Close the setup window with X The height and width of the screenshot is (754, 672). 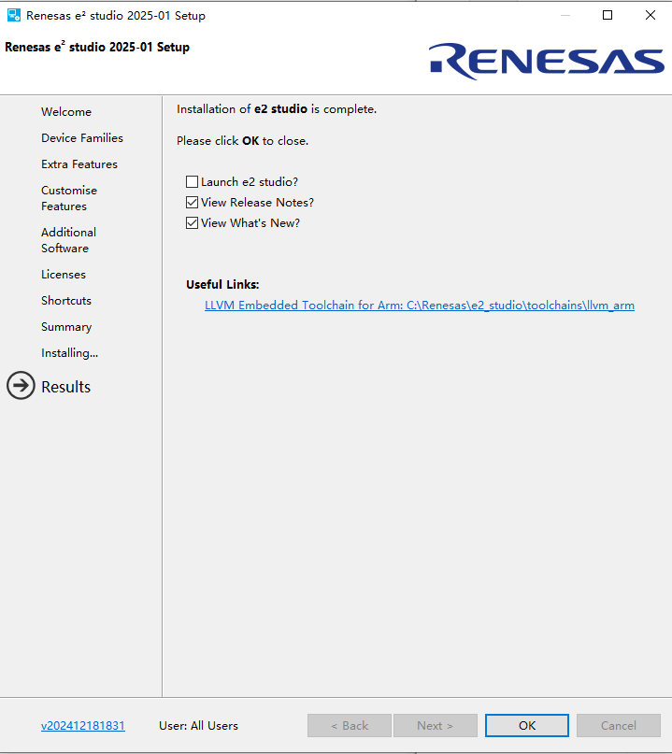coord(650,15)
